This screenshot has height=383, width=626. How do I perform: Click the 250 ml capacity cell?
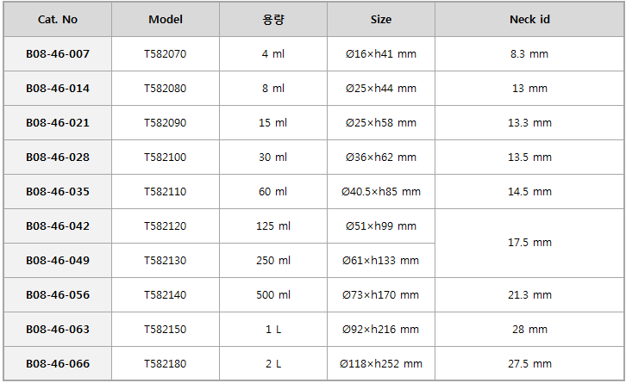(273, 260)
